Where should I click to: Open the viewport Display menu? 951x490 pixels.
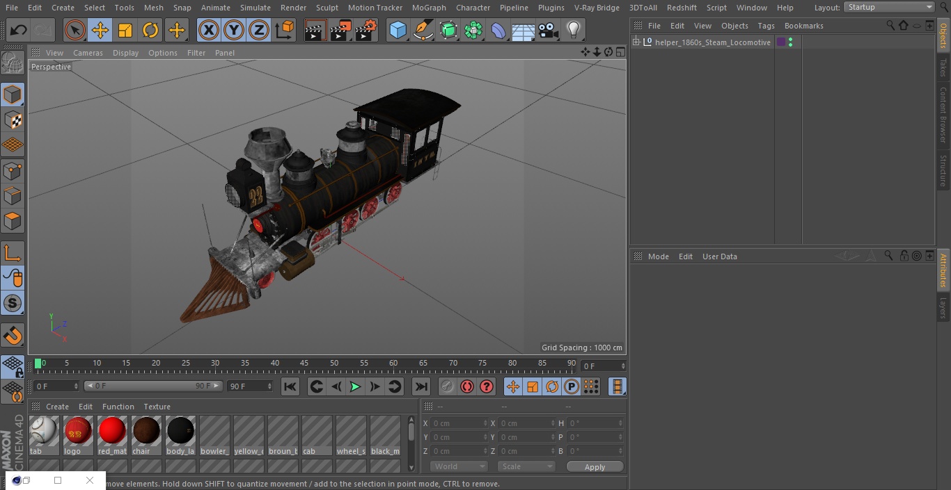(x=125, y=53)
